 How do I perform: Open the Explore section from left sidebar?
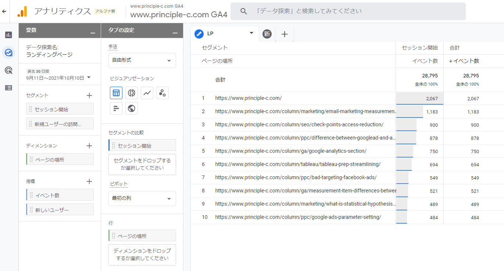pos(8,52)
